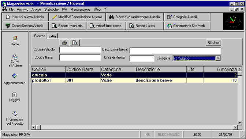Click BLOC MAIUSC status indicator
The height and width of the screenshot is (139, 246).
tap(169, 135)
